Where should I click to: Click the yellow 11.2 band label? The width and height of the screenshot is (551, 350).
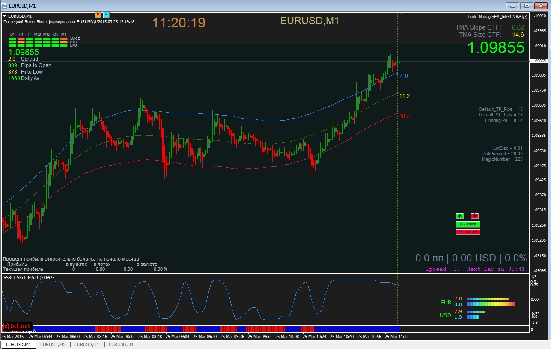pos(405,96)
